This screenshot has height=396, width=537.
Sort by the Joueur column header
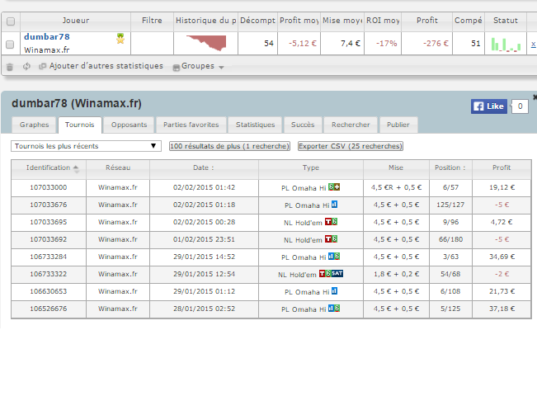76,21
